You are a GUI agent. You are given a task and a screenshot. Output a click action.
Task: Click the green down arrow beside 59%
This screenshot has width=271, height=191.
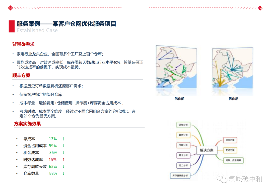pos(63,145)
